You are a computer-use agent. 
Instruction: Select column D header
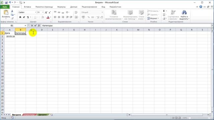[42, 30]
